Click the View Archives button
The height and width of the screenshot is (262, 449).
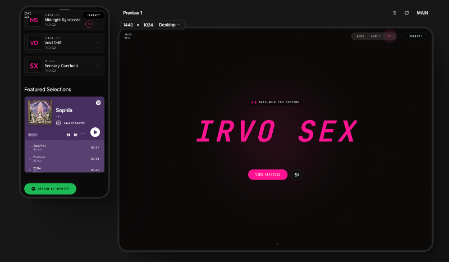(x=268, y=174)
